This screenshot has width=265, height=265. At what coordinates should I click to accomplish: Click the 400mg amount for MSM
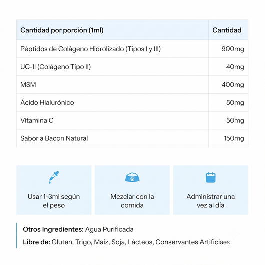tap(233, 85)
